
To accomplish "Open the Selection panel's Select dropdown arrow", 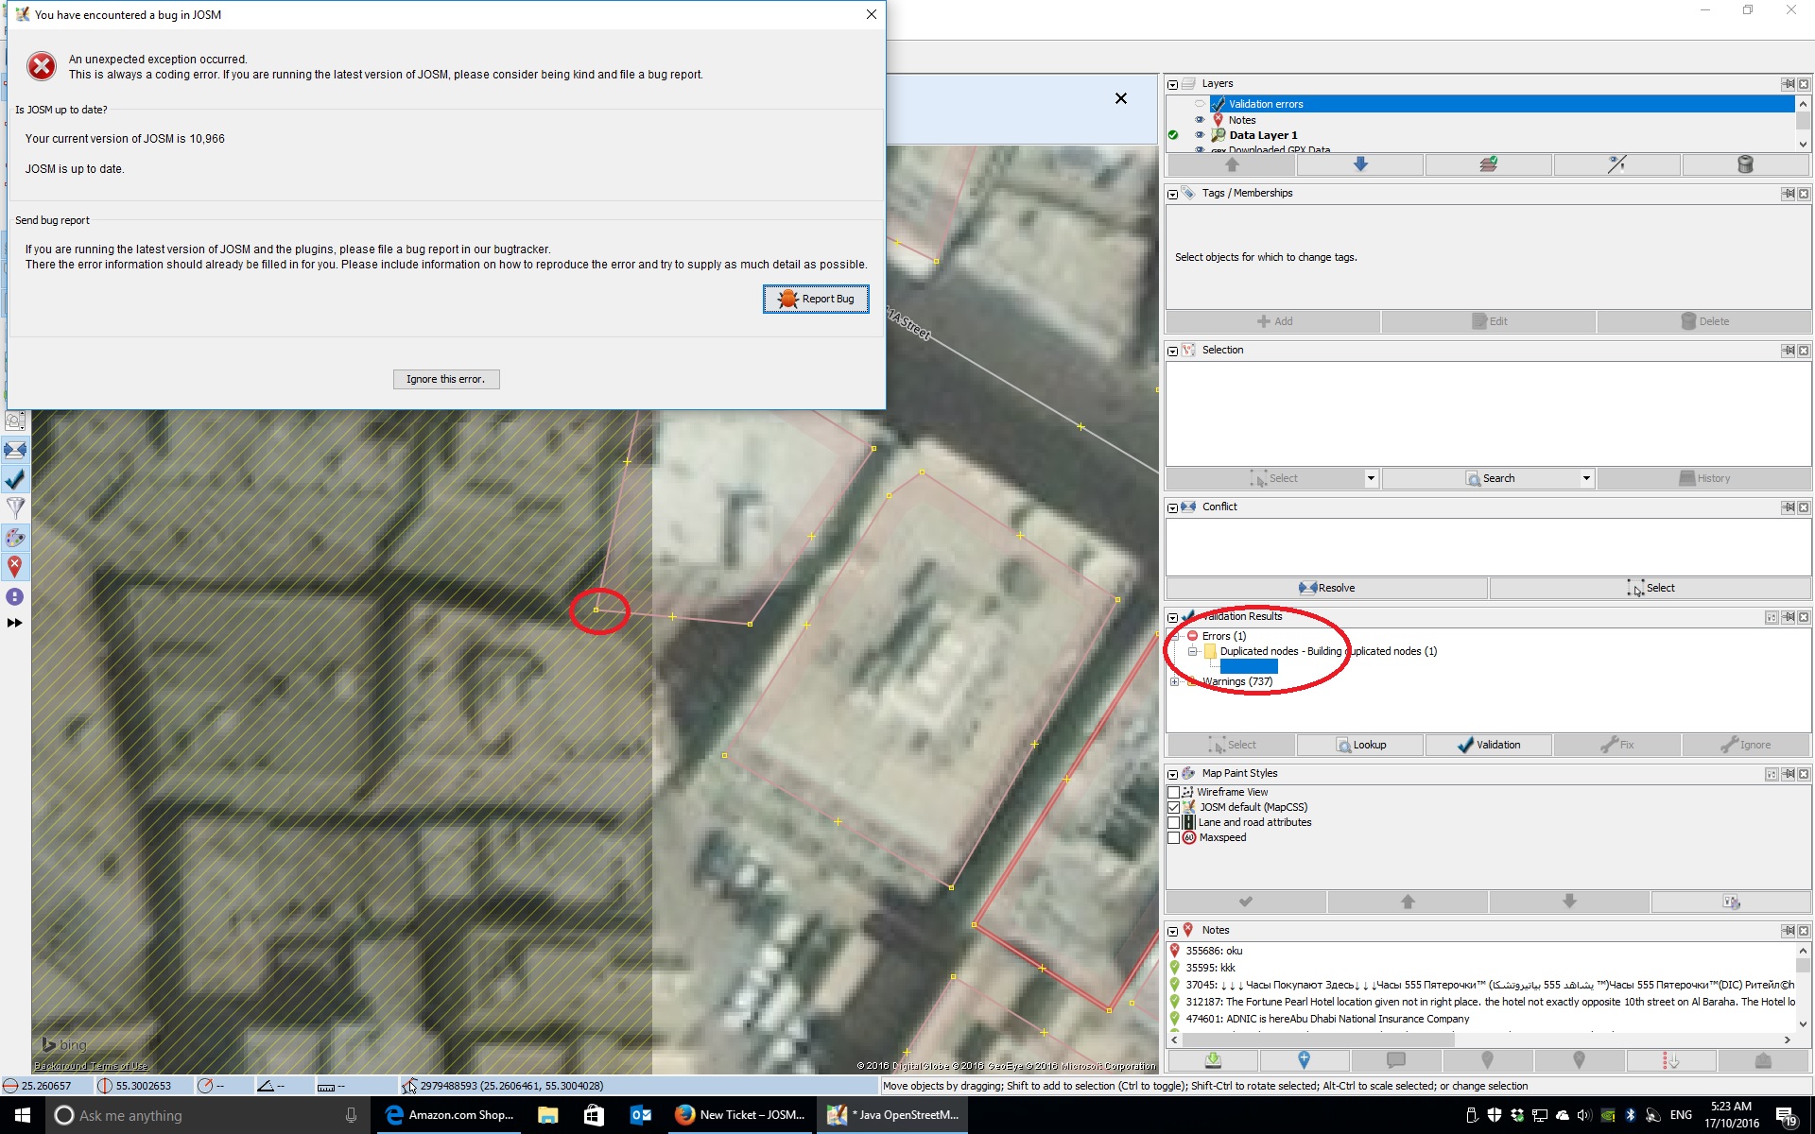I will point(1371,478).
